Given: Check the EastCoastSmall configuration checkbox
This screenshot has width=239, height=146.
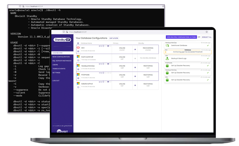Looking at the screenshot, I should 78,60.
